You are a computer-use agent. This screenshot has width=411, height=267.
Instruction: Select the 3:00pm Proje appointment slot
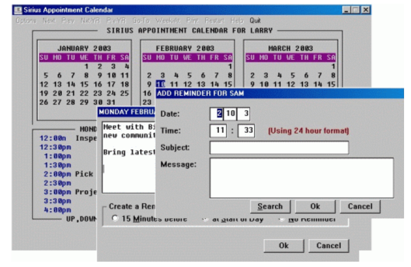tap(70, 192)
